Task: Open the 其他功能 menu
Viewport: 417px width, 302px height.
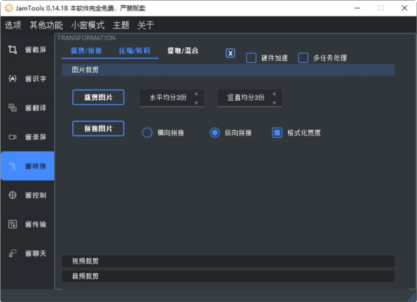Action: (47, 25)
